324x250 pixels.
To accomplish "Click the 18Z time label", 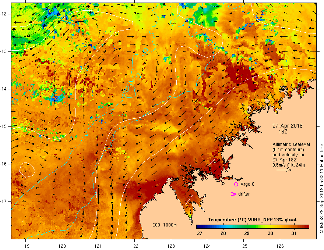I will tap(283, 132).
